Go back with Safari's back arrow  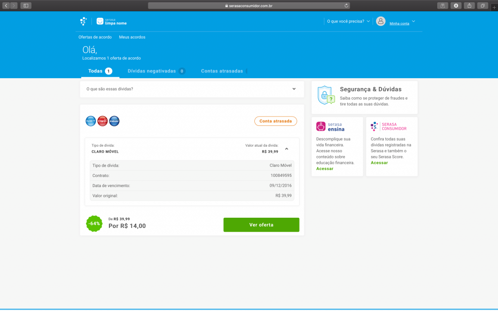(6, 6)
